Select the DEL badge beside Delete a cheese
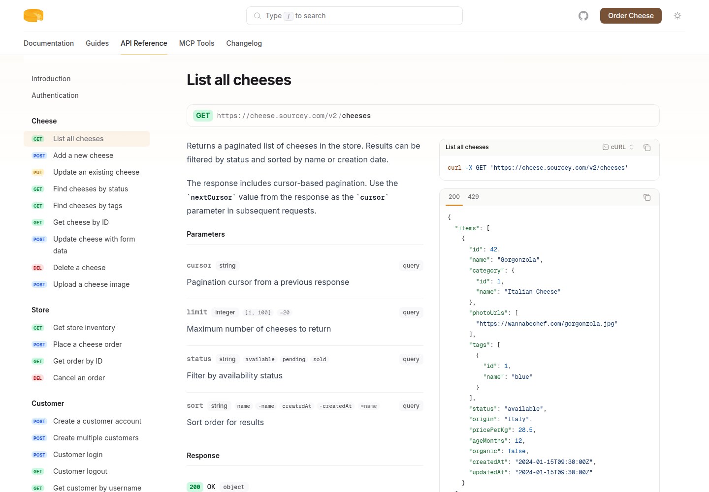Image resolution: width=709 pixels, height=492 pixels. click(38, 268)
